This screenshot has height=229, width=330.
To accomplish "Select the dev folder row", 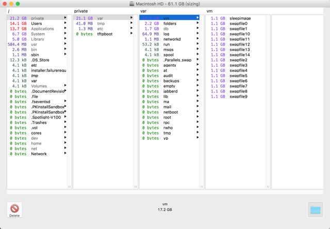I will tap(37, 138).
